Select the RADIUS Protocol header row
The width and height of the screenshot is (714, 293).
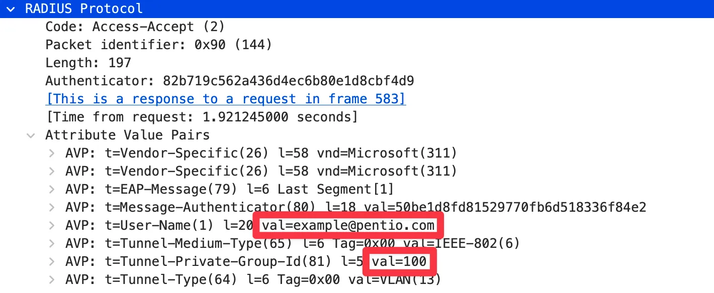[x=84, y=9]
